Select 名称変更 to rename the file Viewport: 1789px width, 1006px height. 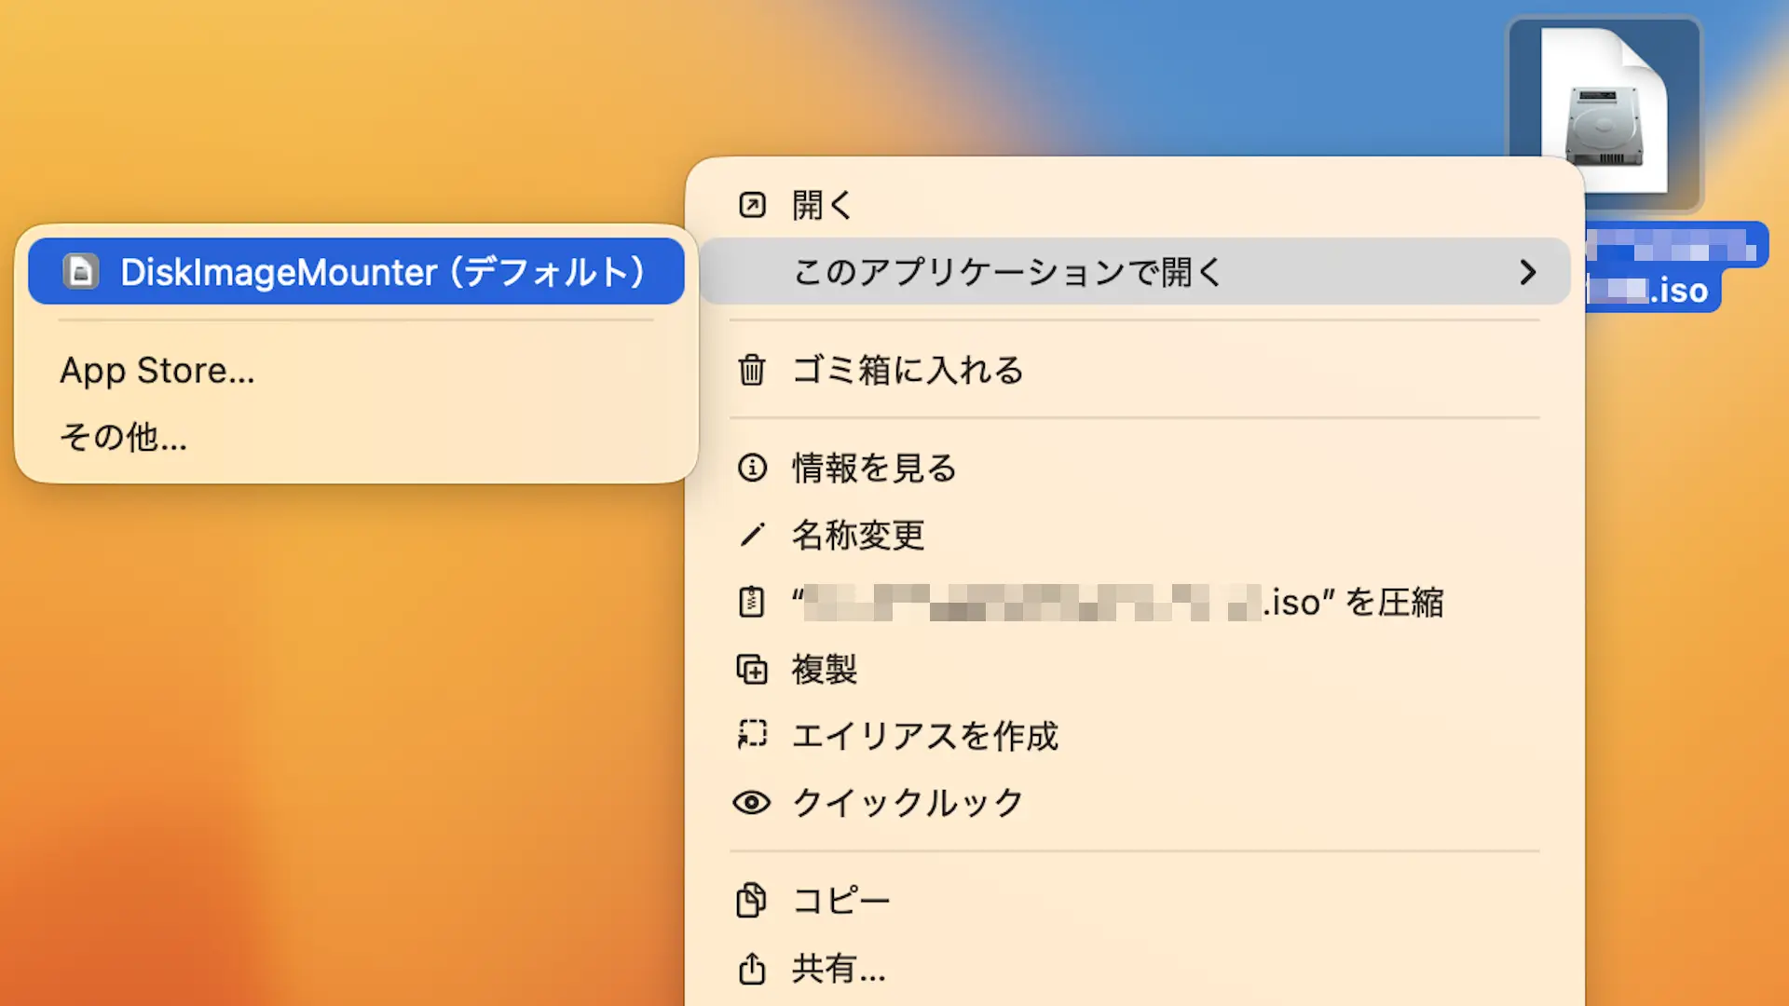(x=857, y=535)
